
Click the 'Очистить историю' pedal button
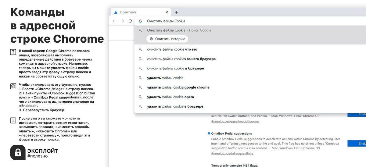pyautogui.click(x=167, y=39)
